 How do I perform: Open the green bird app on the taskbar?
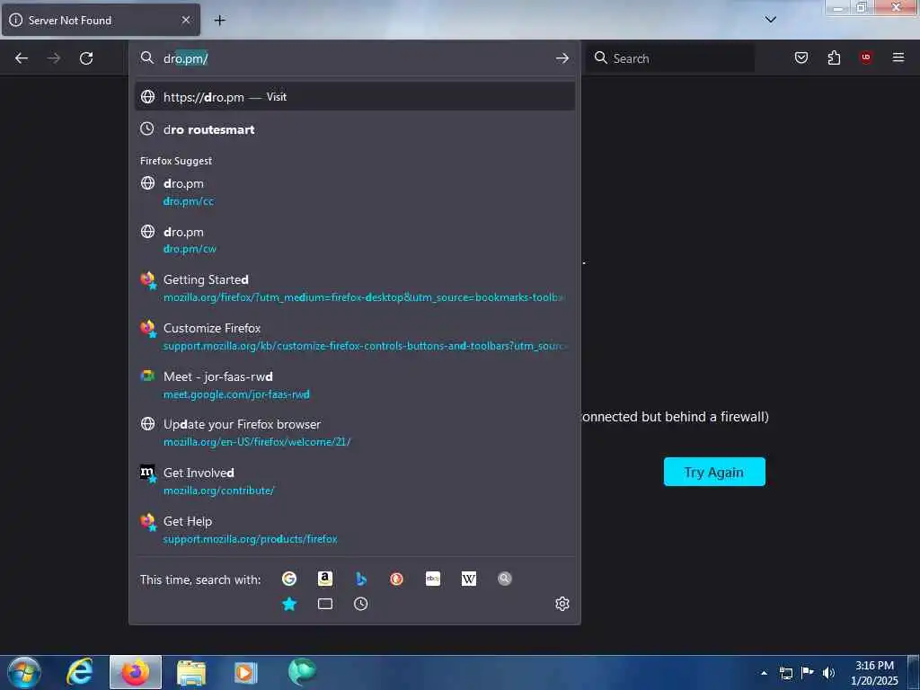[x=302, y=672]
